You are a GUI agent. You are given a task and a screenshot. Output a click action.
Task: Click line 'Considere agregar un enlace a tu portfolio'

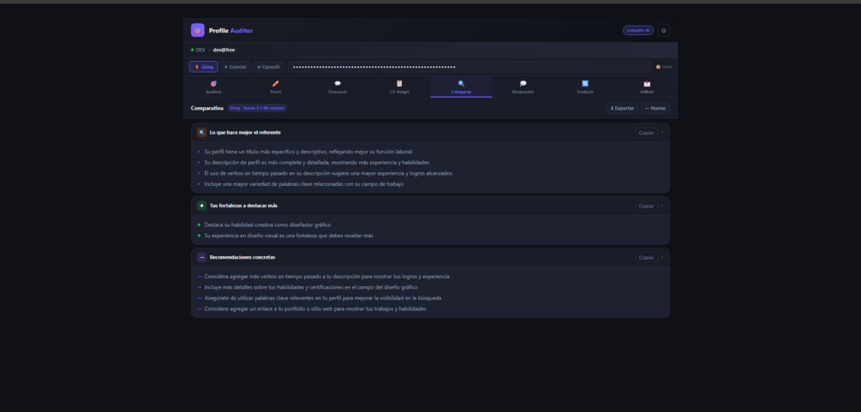point(315,308)
